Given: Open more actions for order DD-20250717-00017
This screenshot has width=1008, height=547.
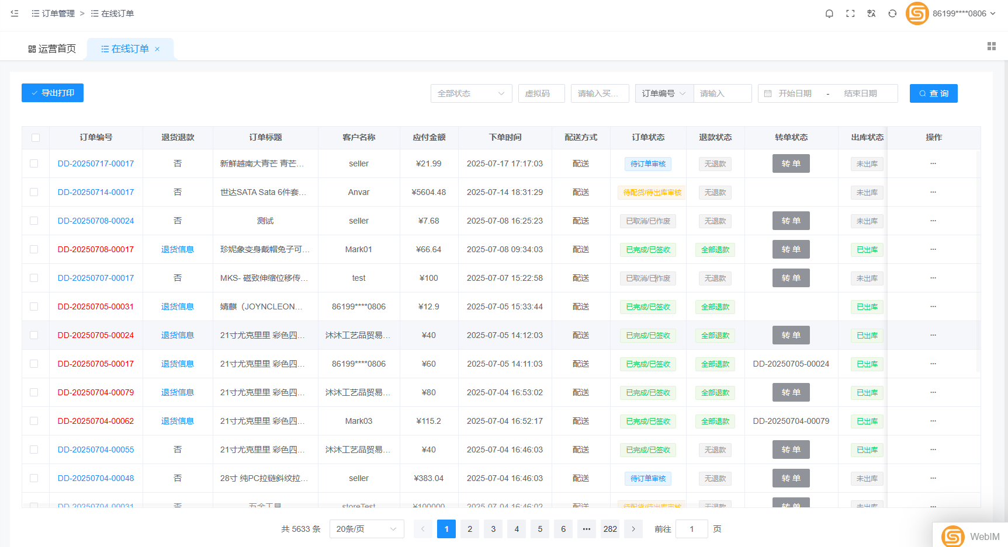Looking at the screenshot, I should point(933,163).
